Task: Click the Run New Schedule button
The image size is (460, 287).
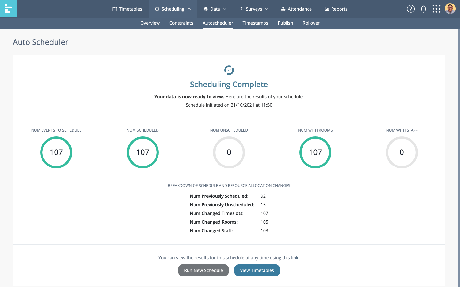Action: [x=203, y=270]
